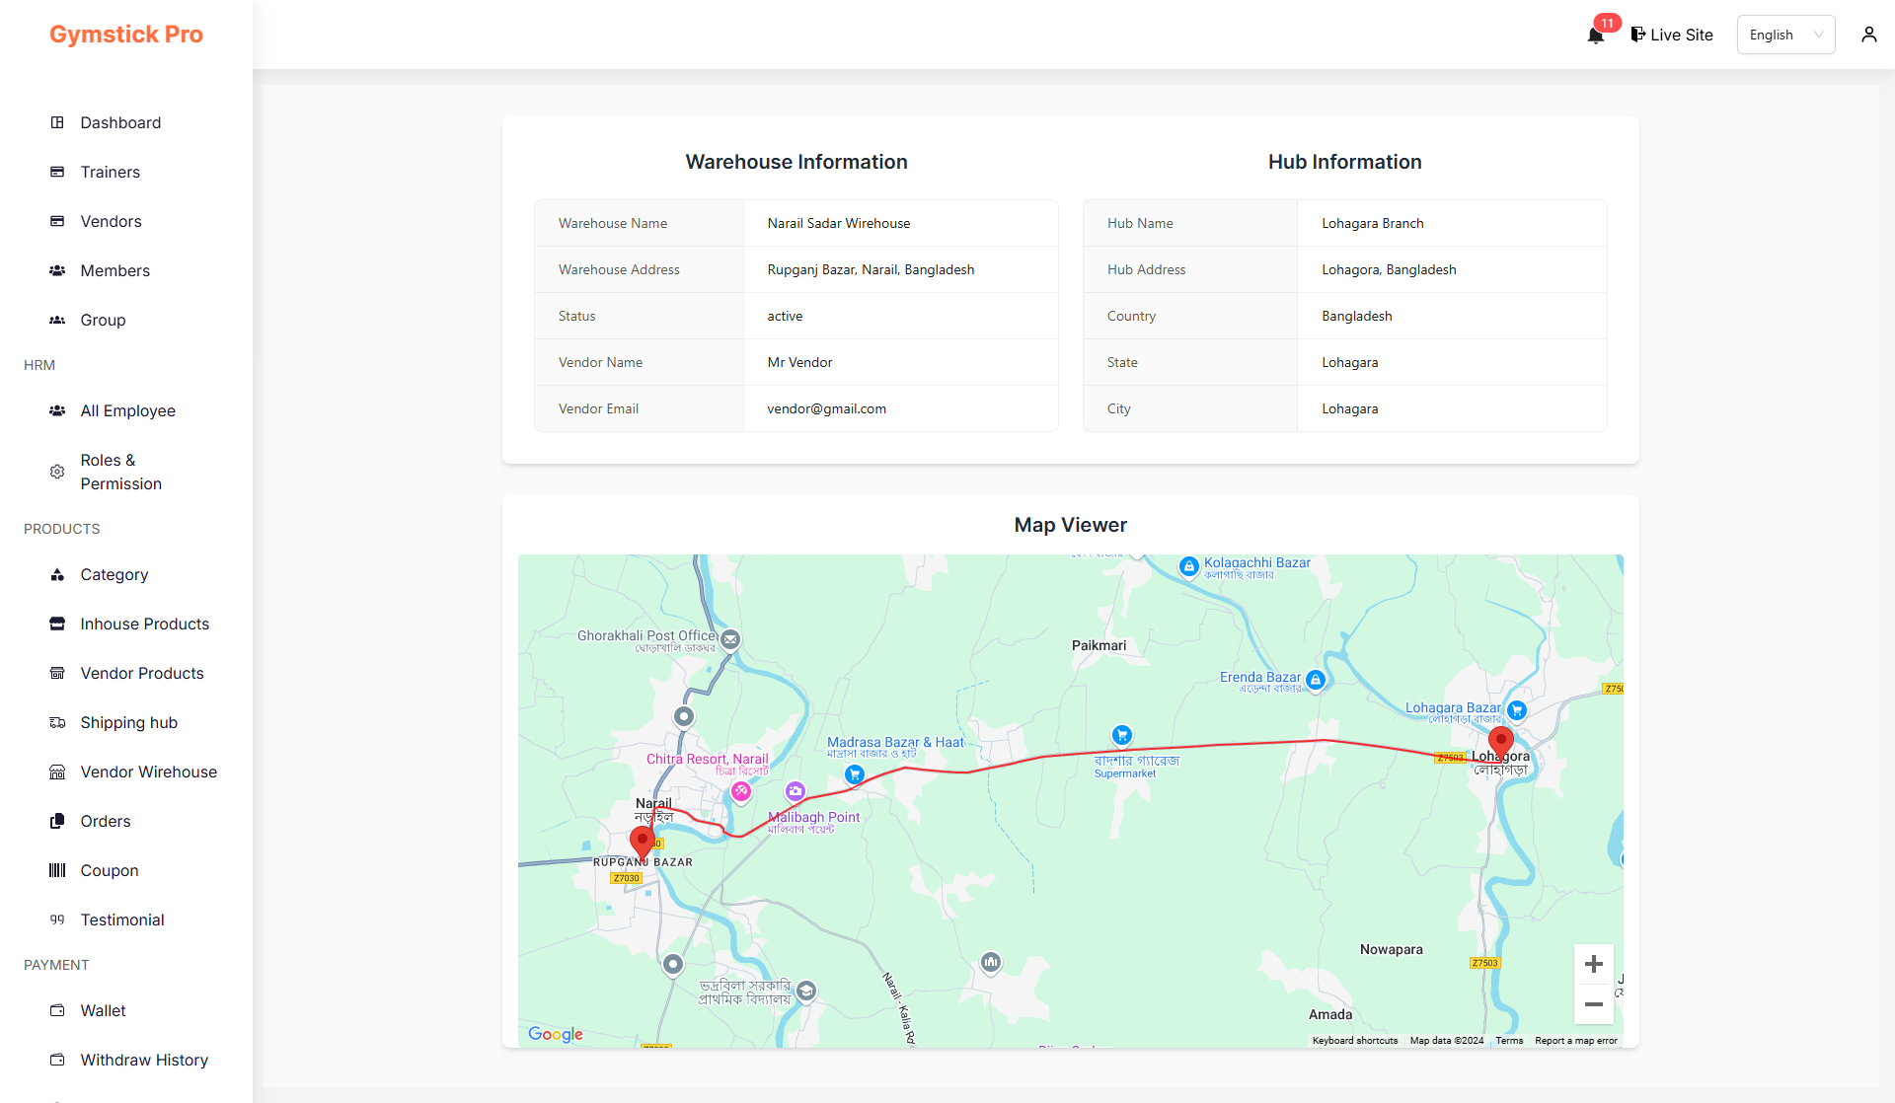Open the notifications bell icon
Screen dimensions: 1895x1103
1595,36
